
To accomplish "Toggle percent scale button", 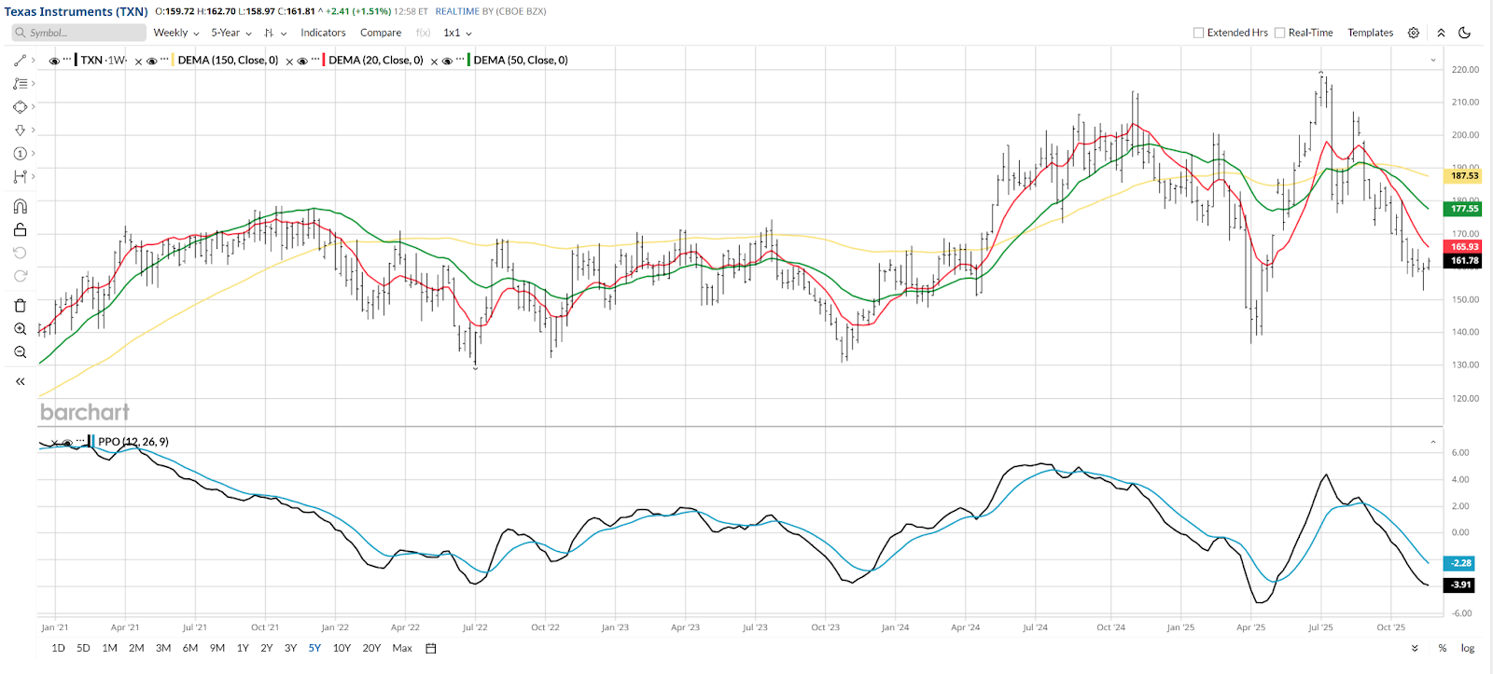I will (x=1443, y=648).
